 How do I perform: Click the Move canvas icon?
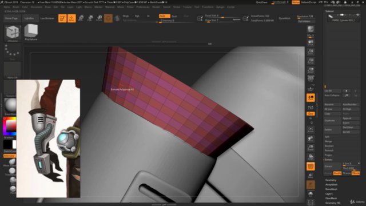point(311,138)
